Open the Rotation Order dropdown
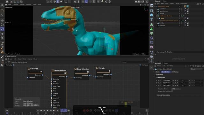This screenshot has width=204, height=115. 176,89
